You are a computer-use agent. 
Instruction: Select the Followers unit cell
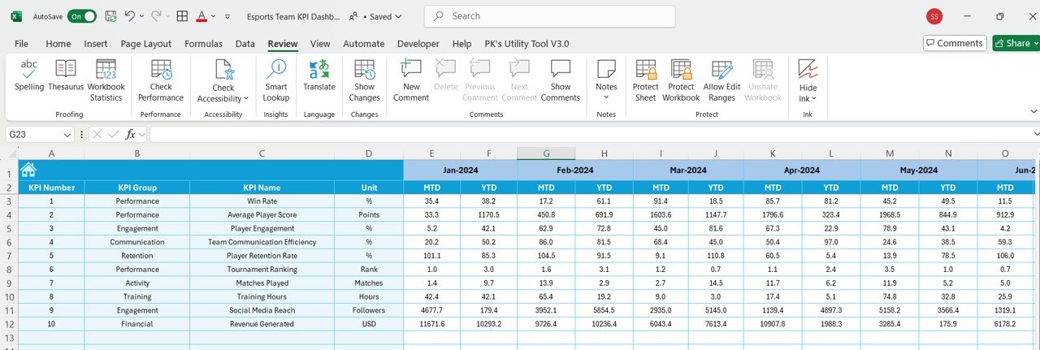click(369, 309)
